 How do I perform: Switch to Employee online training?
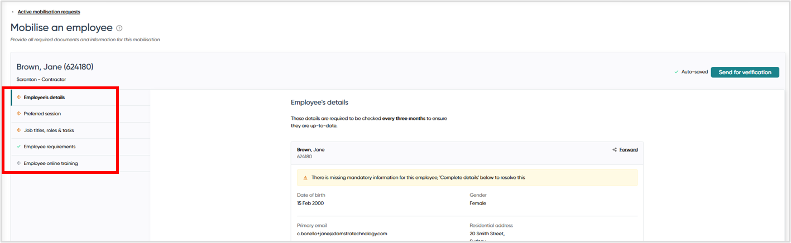tap(80, 163)
